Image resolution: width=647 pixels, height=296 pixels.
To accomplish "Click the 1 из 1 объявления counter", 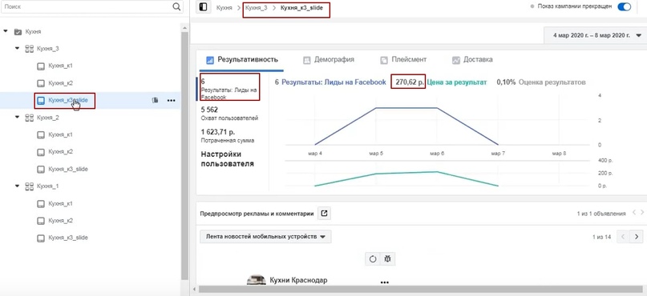I will coord(600,214).
